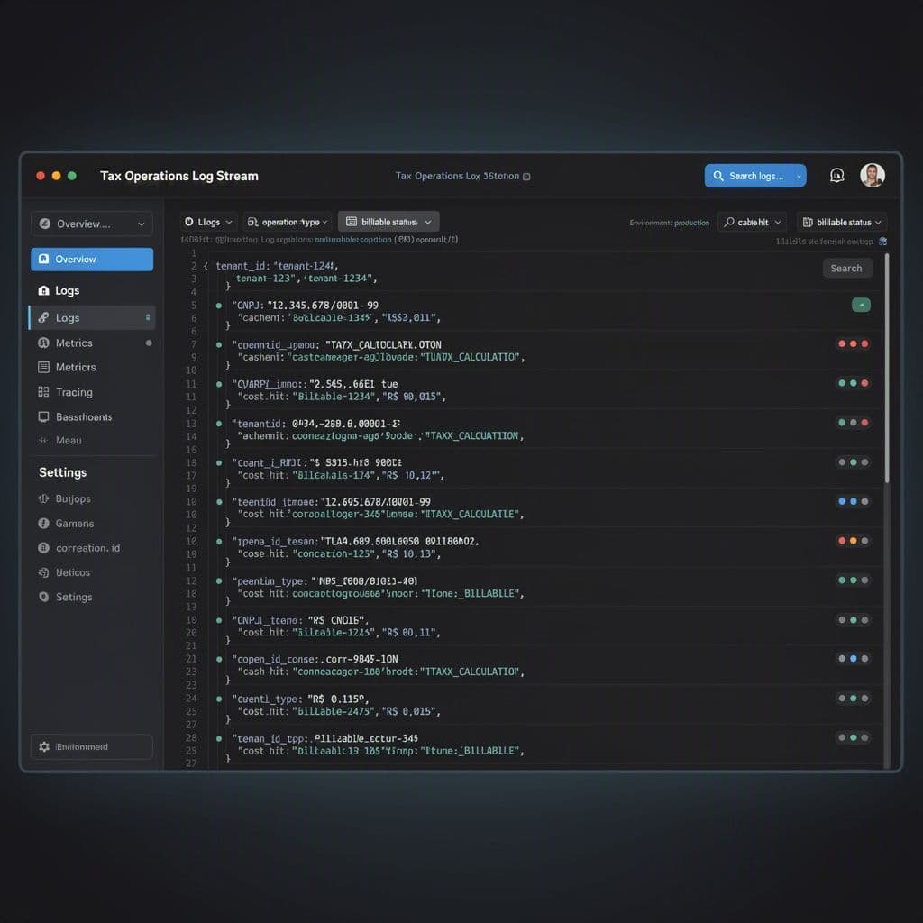Image resolution: width=923 pixels, height=923 pixels.
Task: Open the cable hit dropdown
Action: point(753,222)
